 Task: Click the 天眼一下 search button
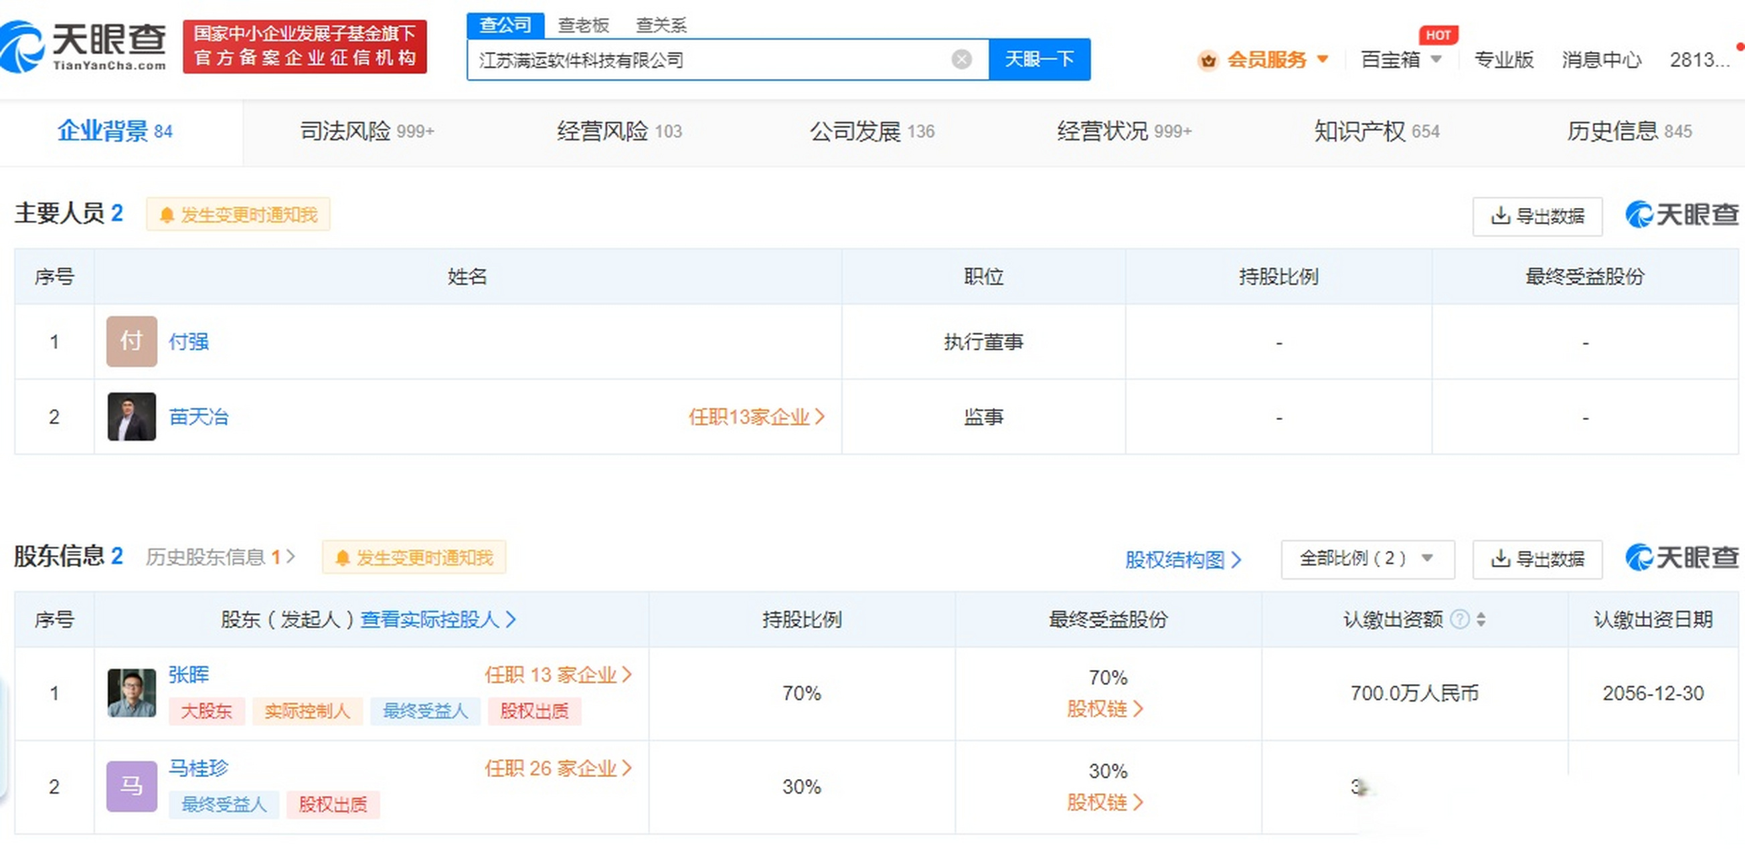[x=1040, y=59]
